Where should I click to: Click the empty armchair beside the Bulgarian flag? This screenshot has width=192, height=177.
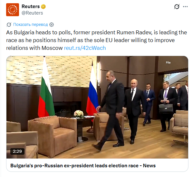click(53, 135)
